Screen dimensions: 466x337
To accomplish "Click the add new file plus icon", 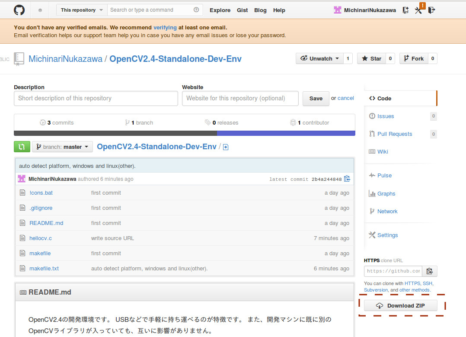I will [x=226, y=147].
